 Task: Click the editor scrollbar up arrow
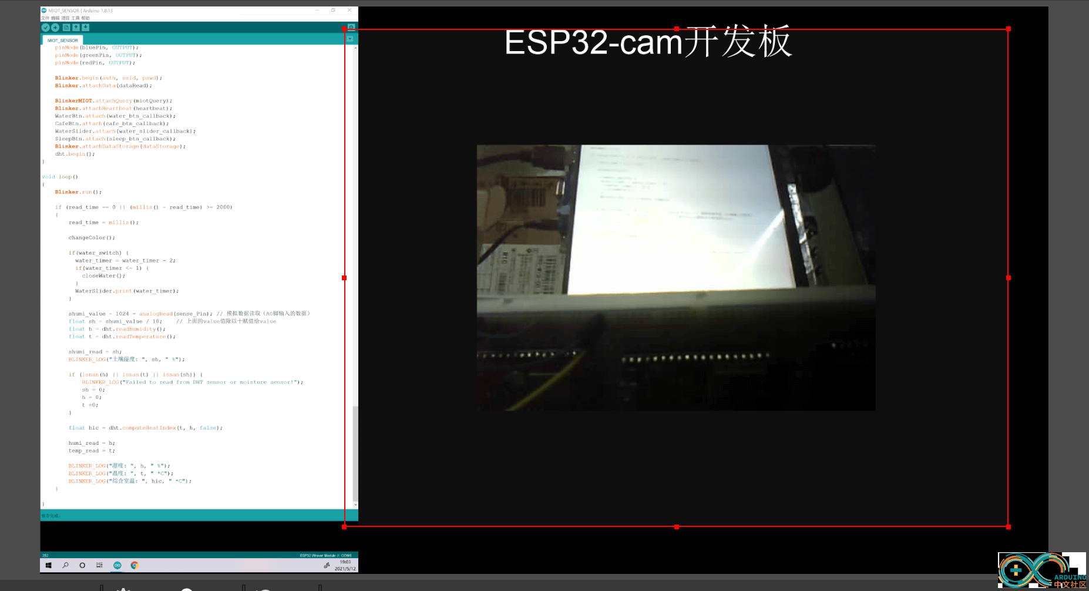point(355,48)
